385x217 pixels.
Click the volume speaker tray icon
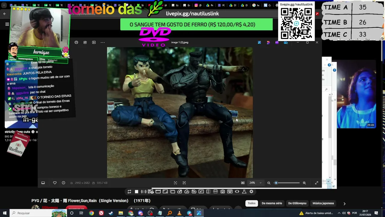[x=344, y=213]
